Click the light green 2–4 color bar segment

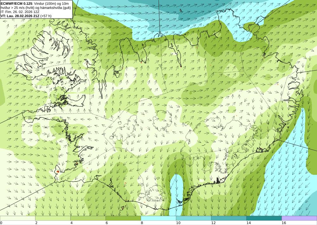click(53, 218)
